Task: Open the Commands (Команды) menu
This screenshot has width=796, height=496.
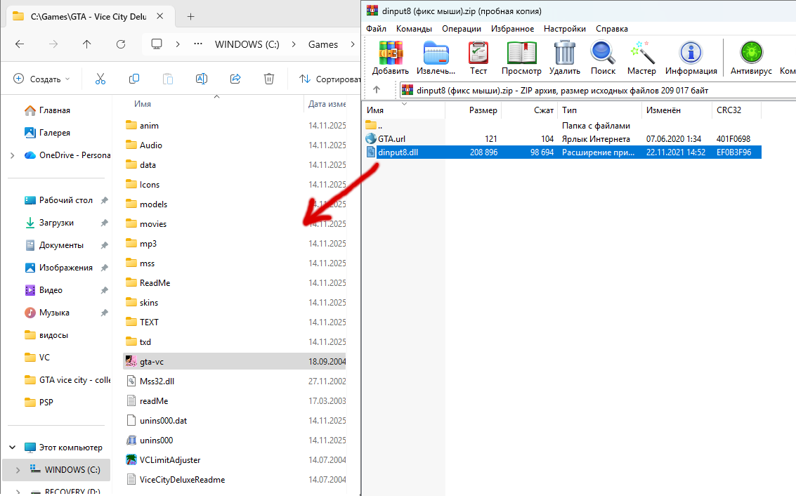Action: [x=415, y=28]
